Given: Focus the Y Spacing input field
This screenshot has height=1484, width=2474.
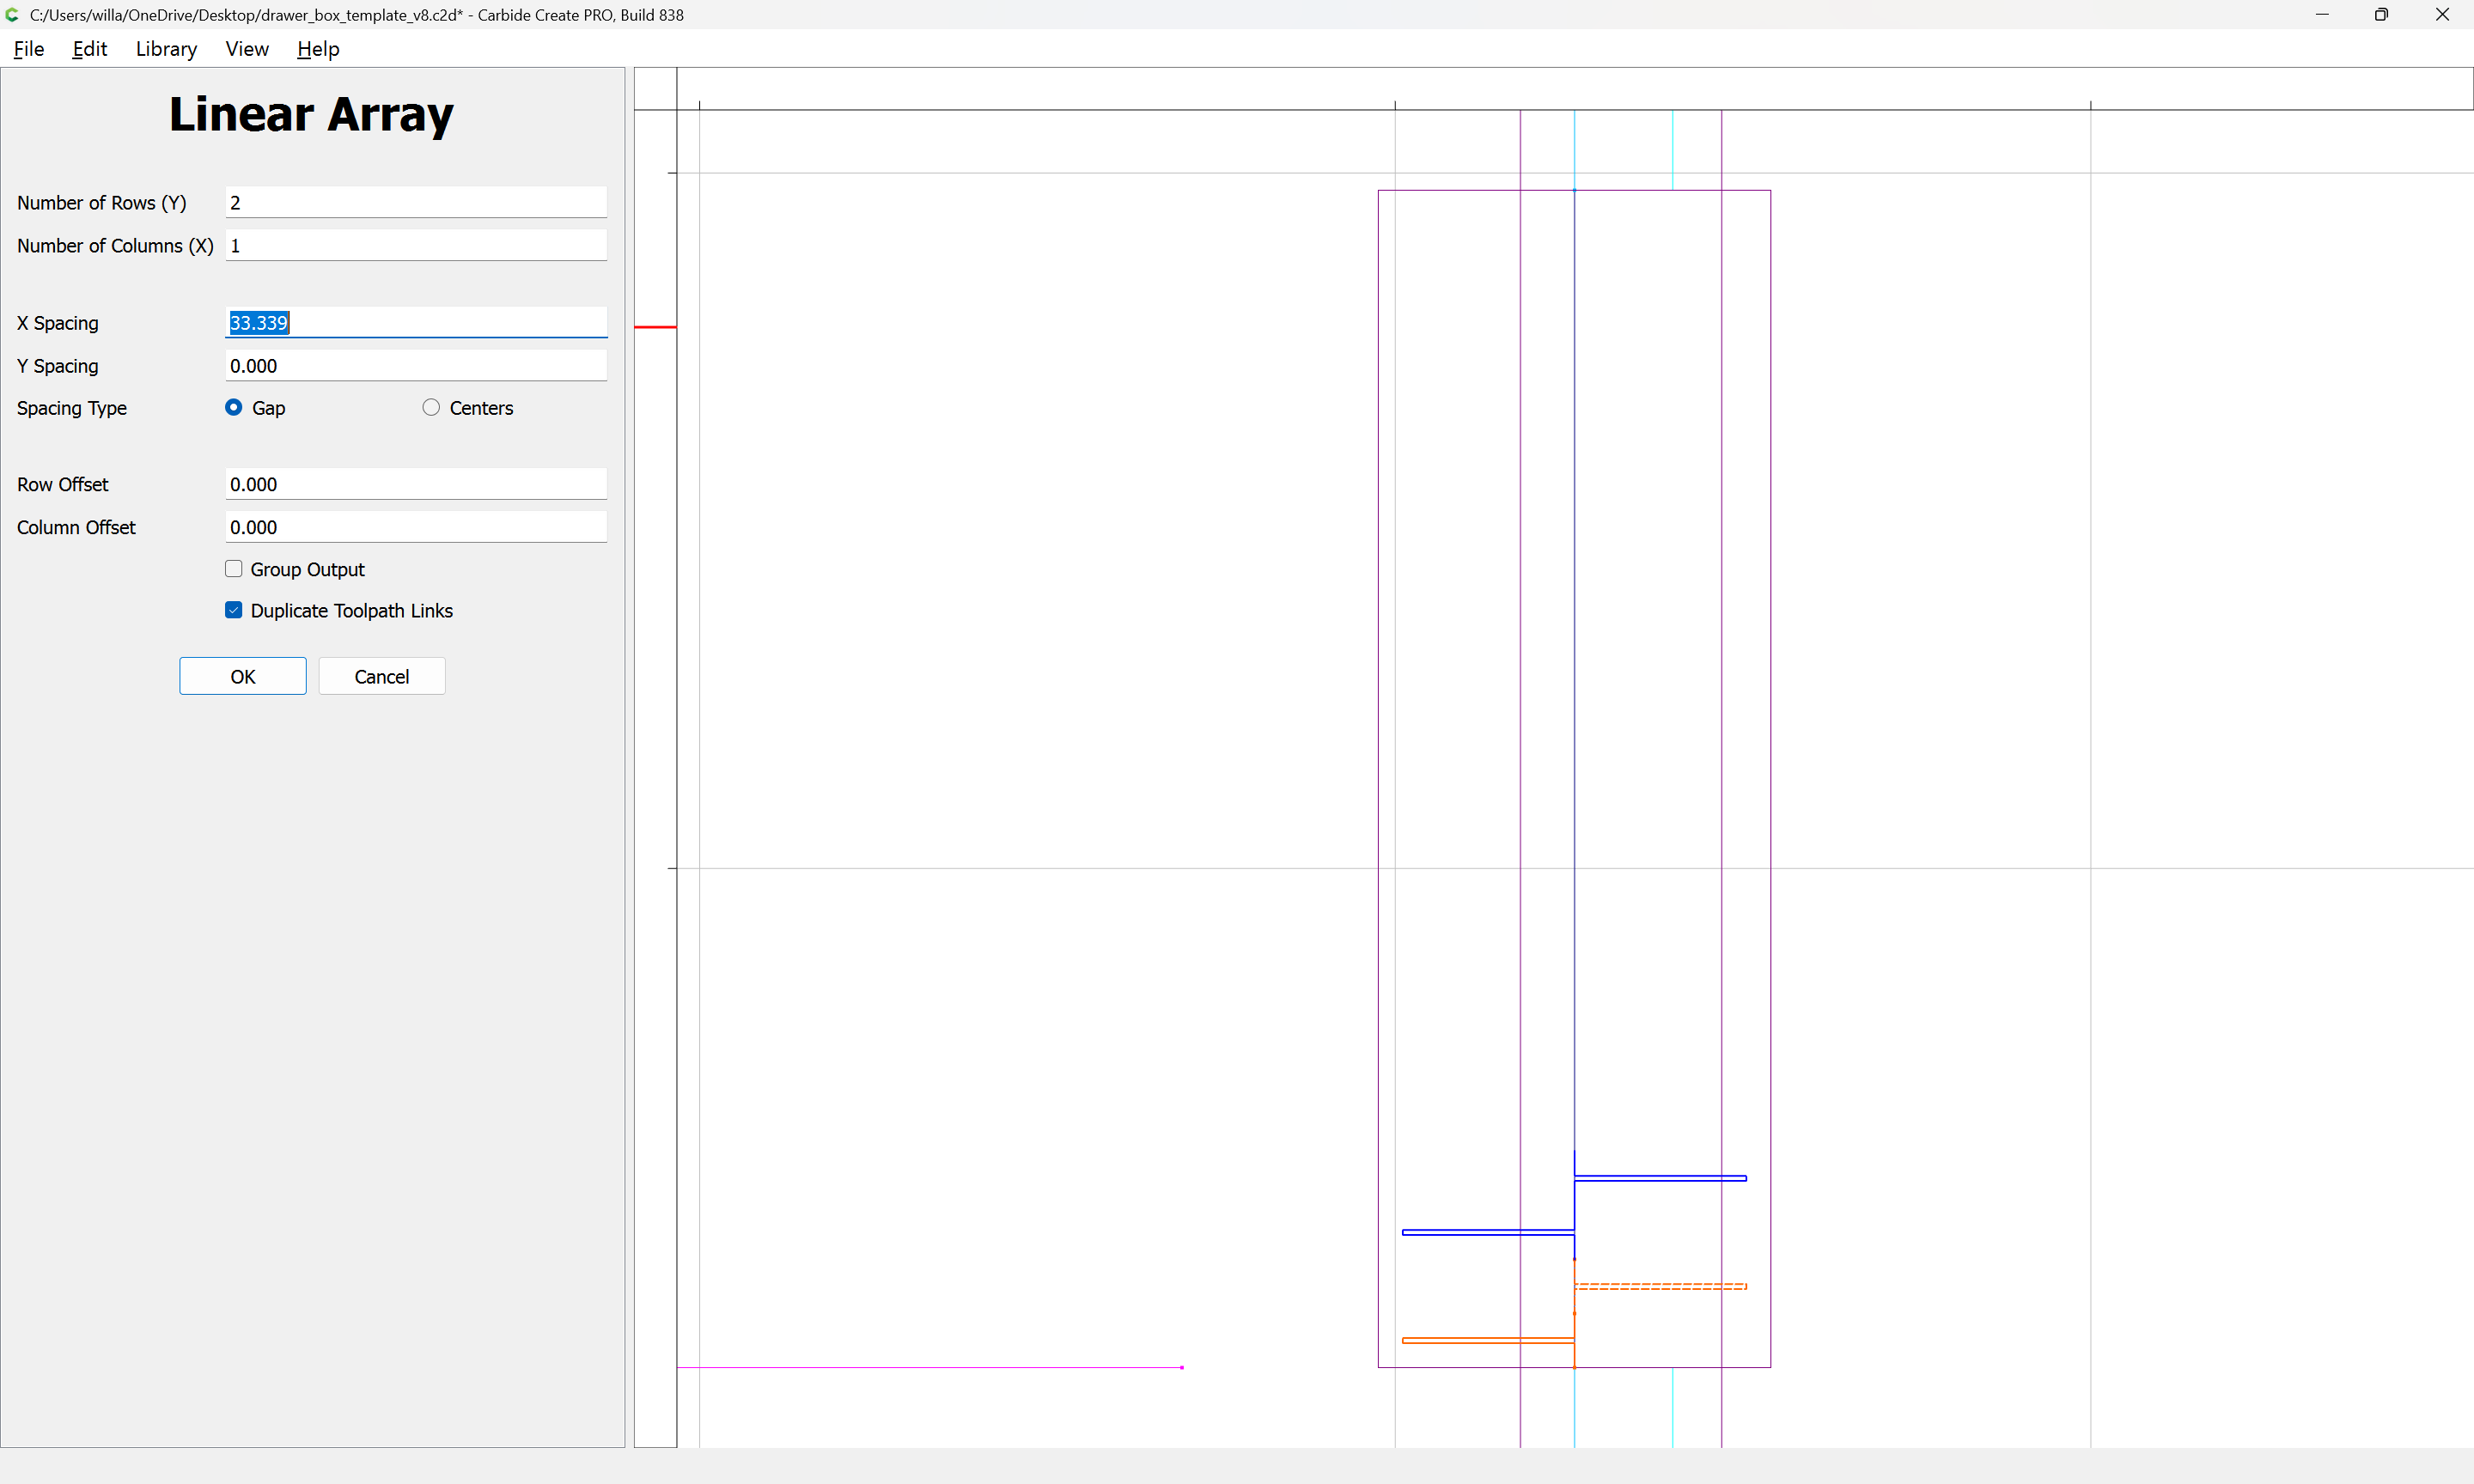Looking at the screenshot, I should [x=415, y=365].
